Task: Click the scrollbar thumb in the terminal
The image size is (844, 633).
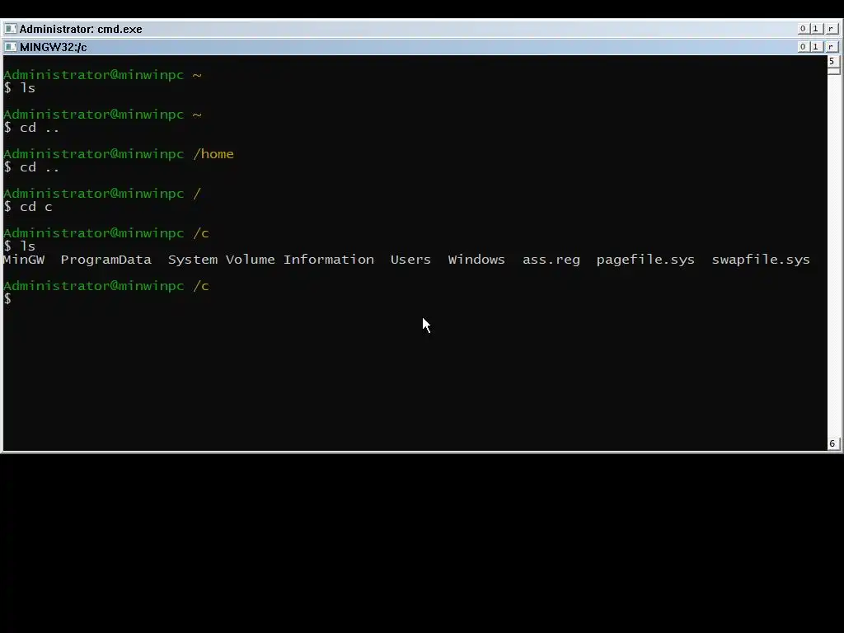Action: pyautogui.click(x=834, y=71)
